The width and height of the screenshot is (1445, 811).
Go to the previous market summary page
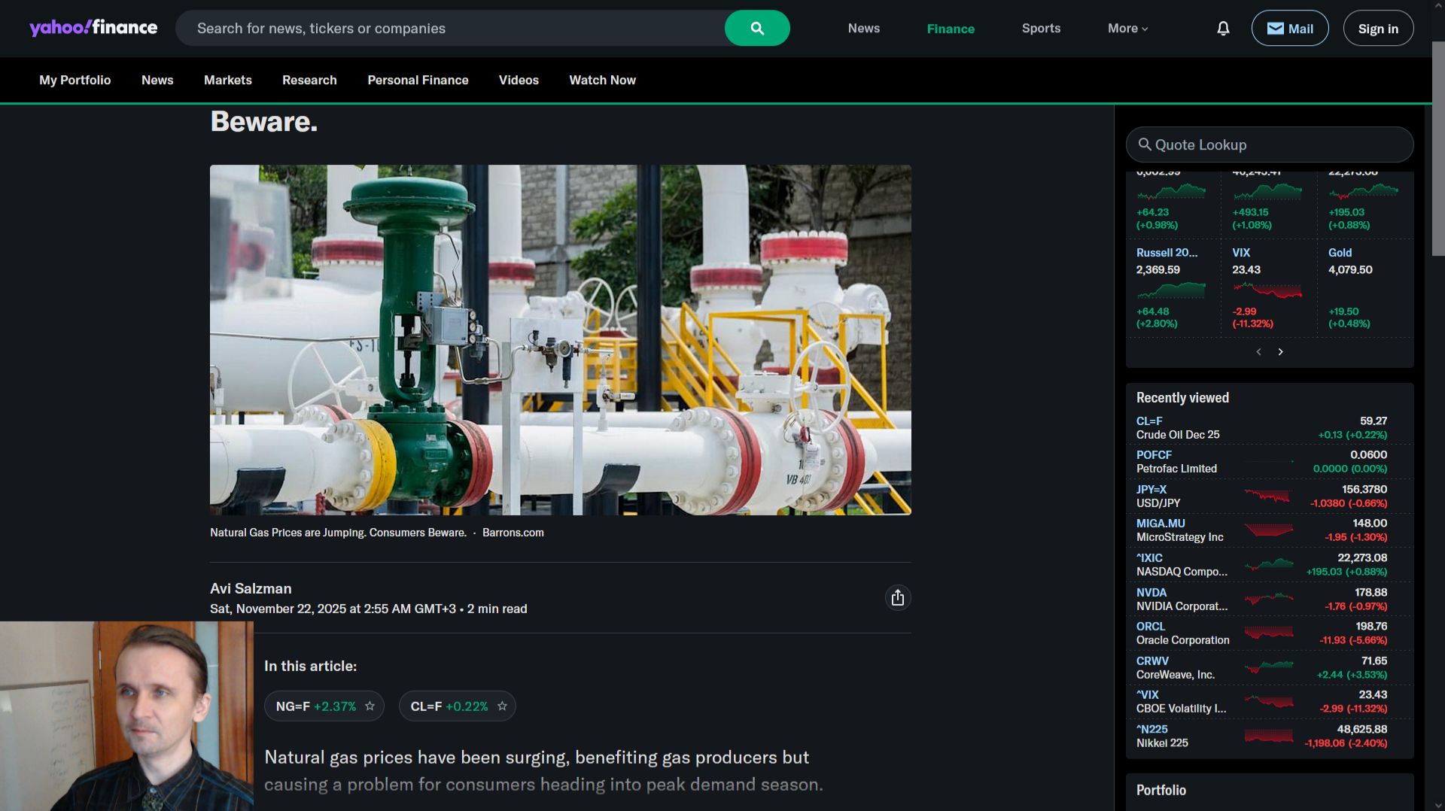[1258, 352]
